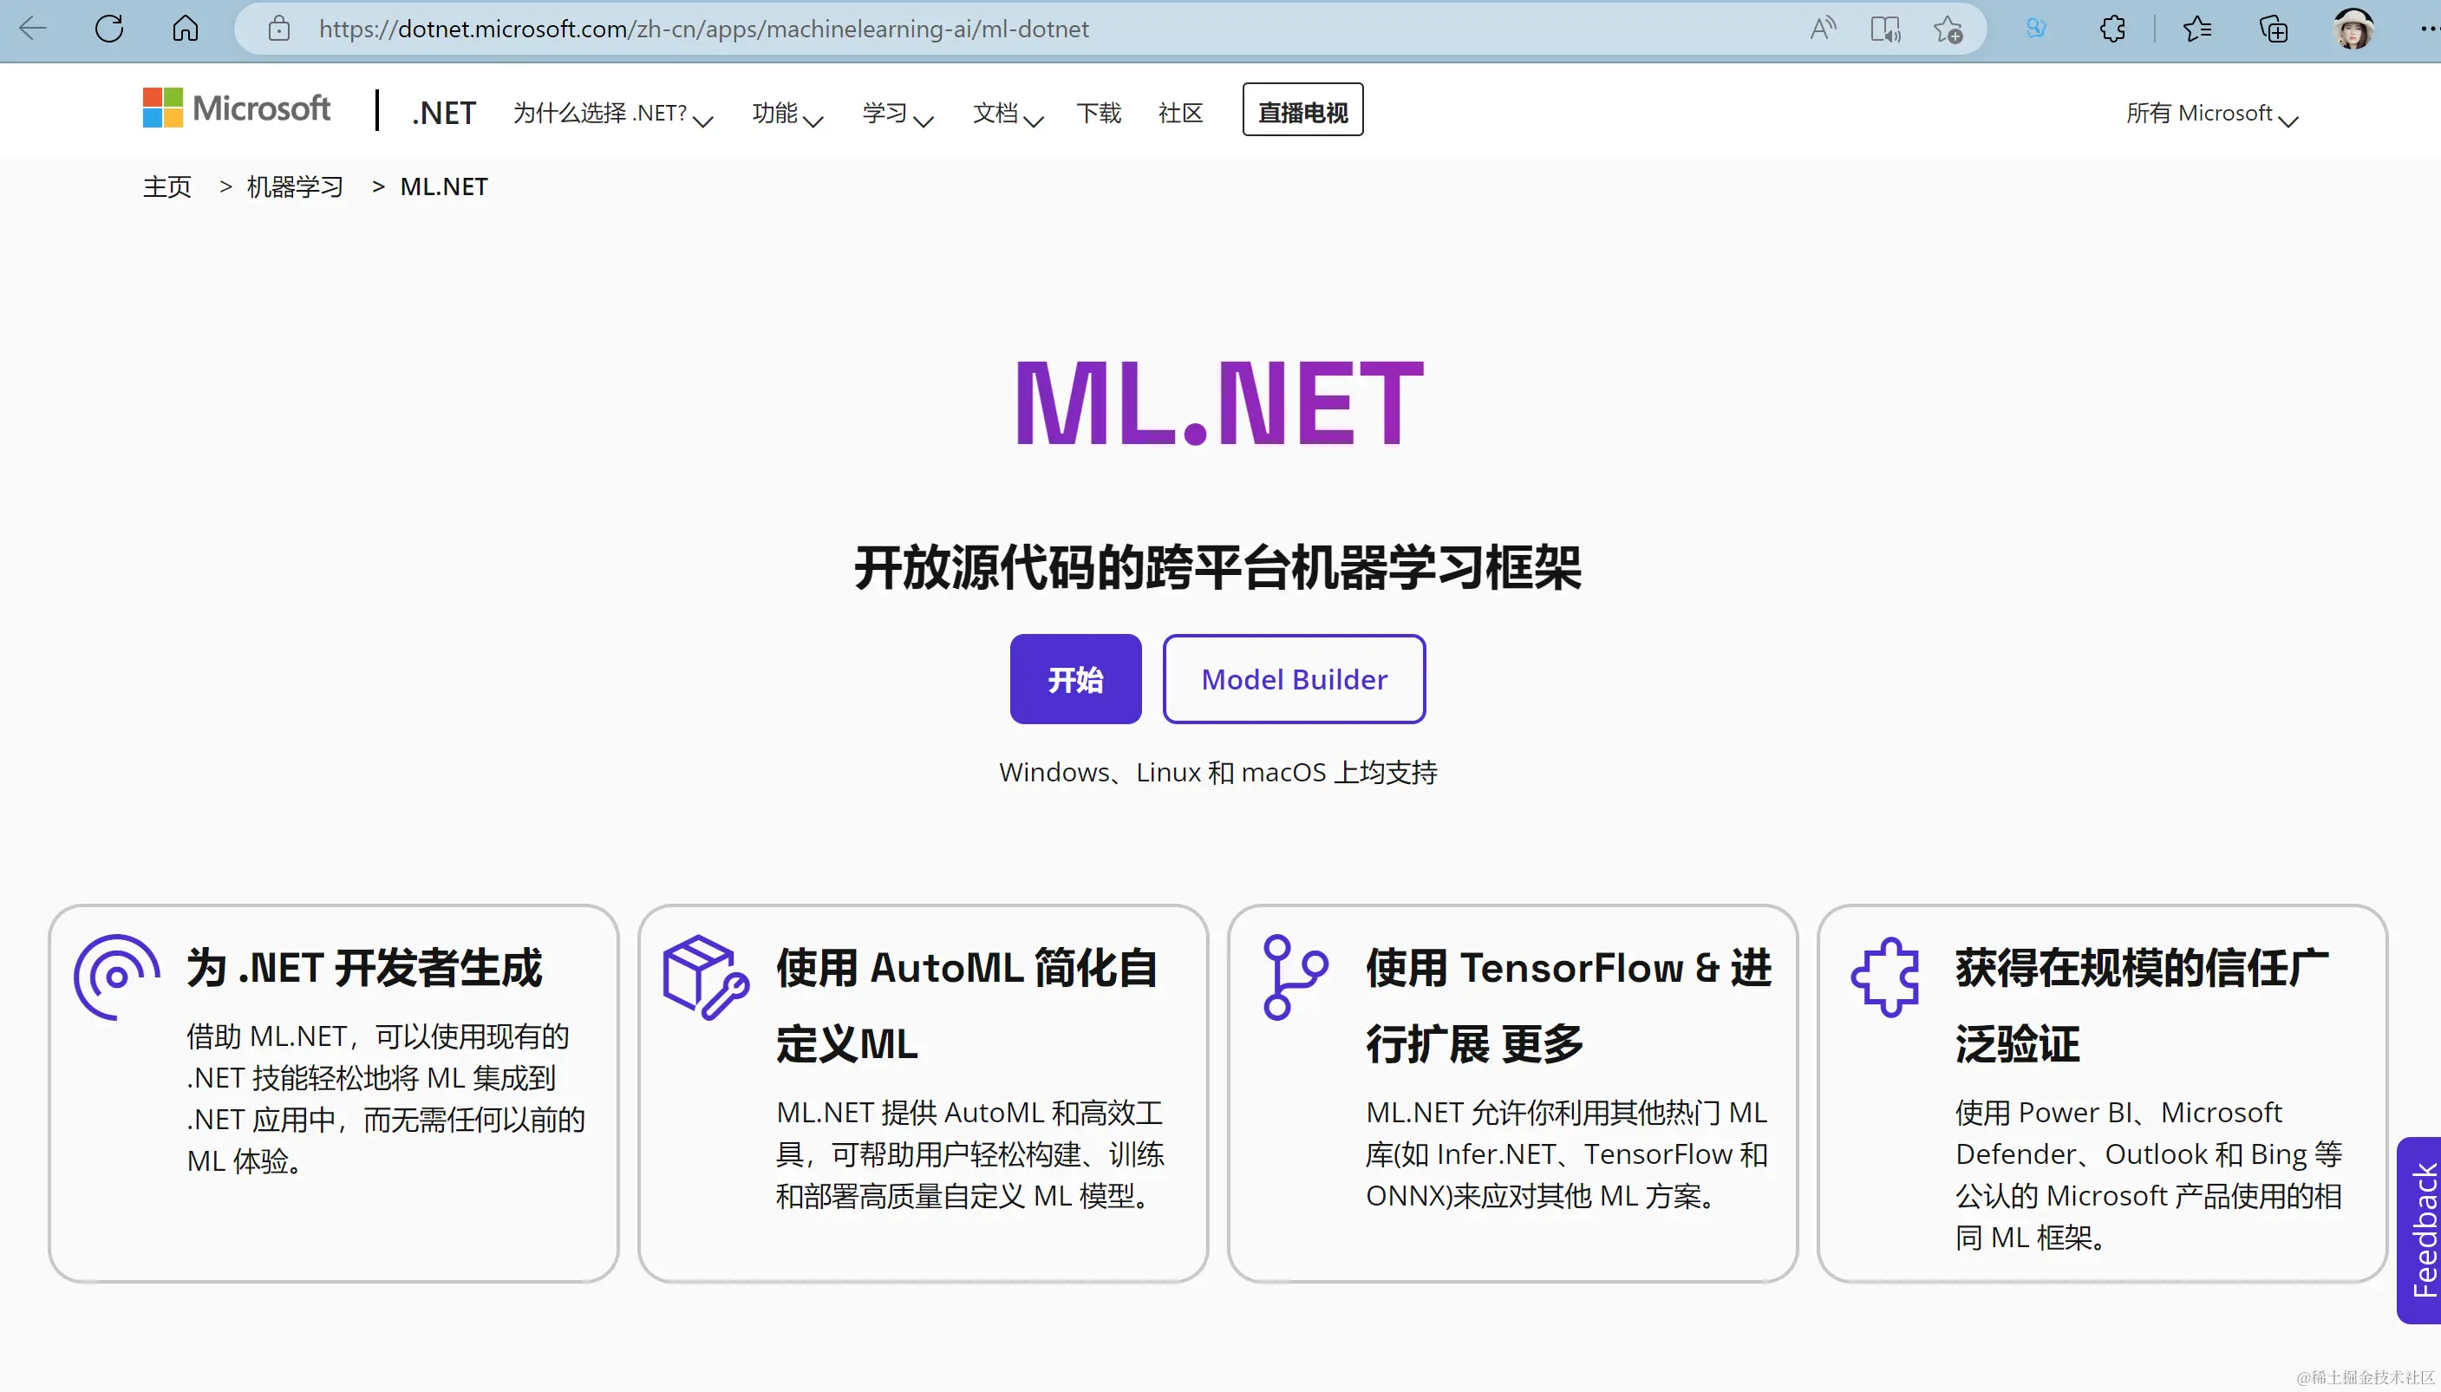Add this page to favorites star icon
Screen dimensions: 2441x1392
(x=1948, y=29)
